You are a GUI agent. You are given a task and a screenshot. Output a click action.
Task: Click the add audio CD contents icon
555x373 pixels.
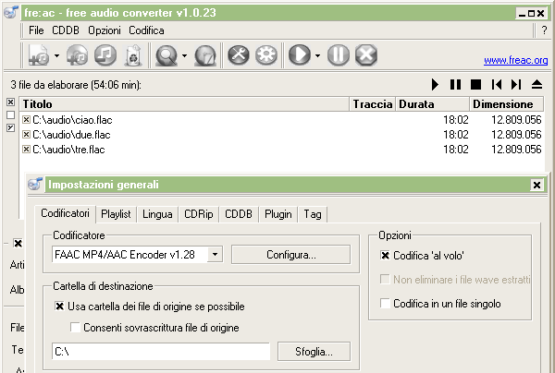coord(78,55)
